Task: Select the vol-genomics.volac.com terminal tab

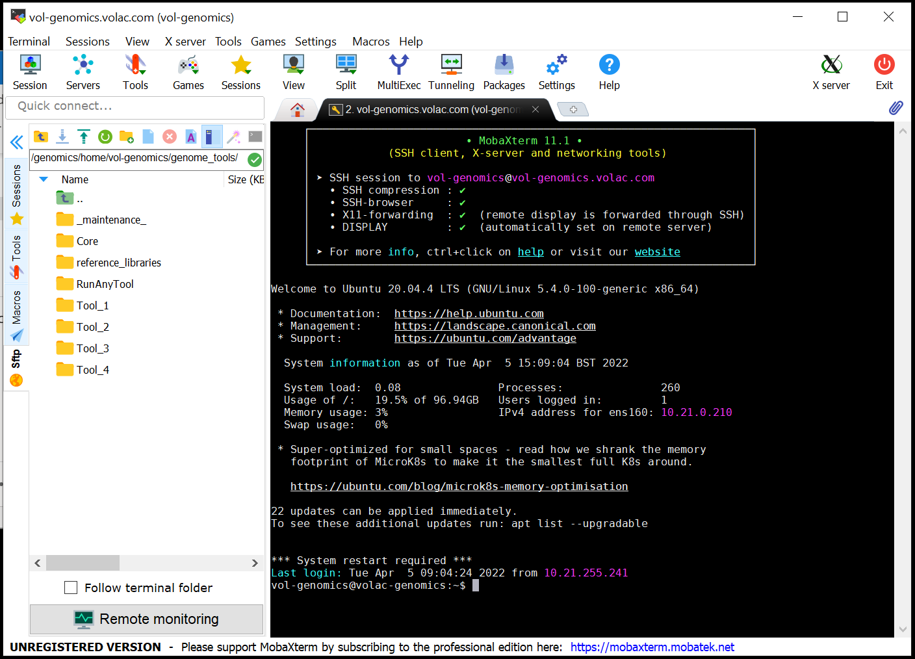Action: pyautogui.click(x=432, y=109)
